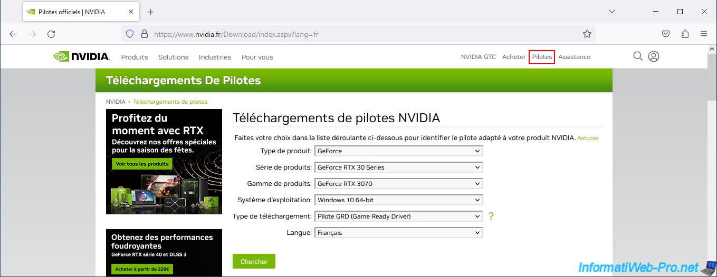
Task: Click the Acheter link
Action: coord(514,57)
